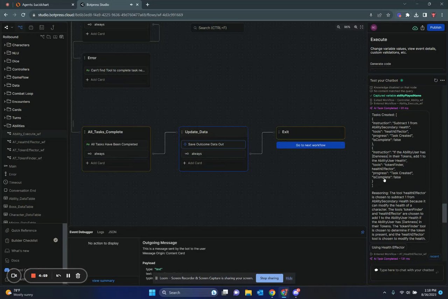Image resolution: width=448 pixels, height=299 pixels.
Task: Click the add new folder icon
Action: tap(49, 37)
